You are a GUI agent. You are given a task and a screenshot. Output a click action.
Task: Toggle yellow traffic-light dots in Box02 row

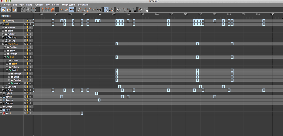[28, 97]
